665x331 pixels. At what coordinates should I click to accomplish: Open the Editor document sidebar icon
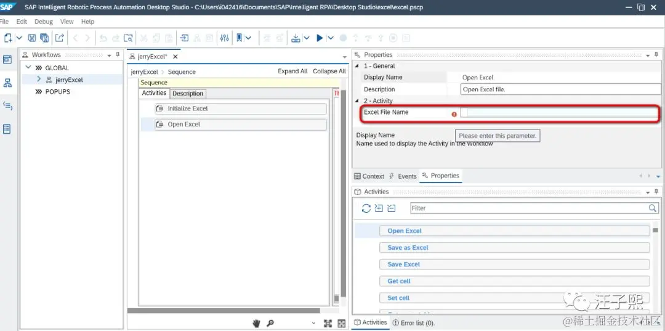tap(7, 129)
